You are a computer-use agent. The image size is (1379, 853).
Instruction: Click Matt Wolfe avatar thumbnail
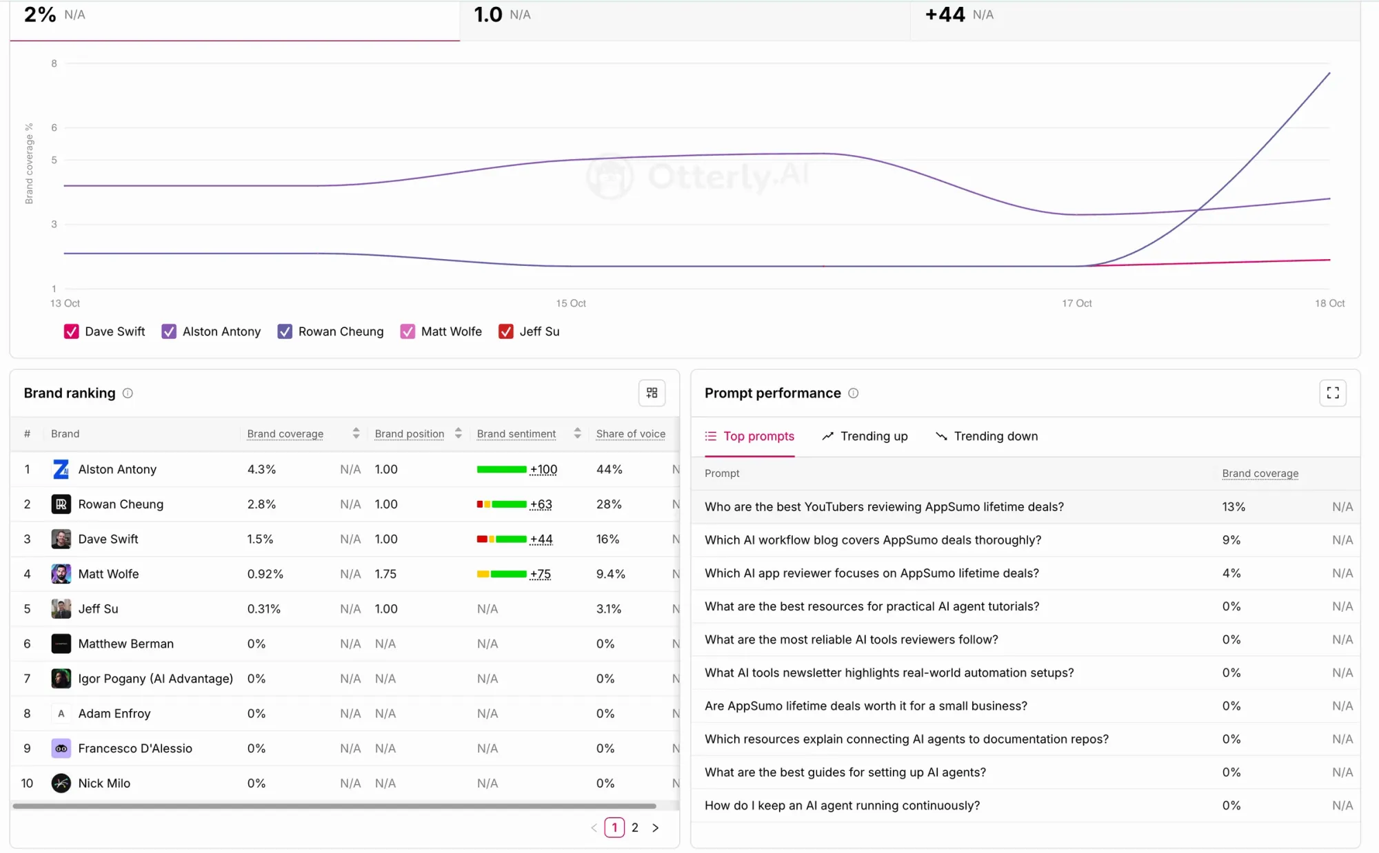click(61, 574)
